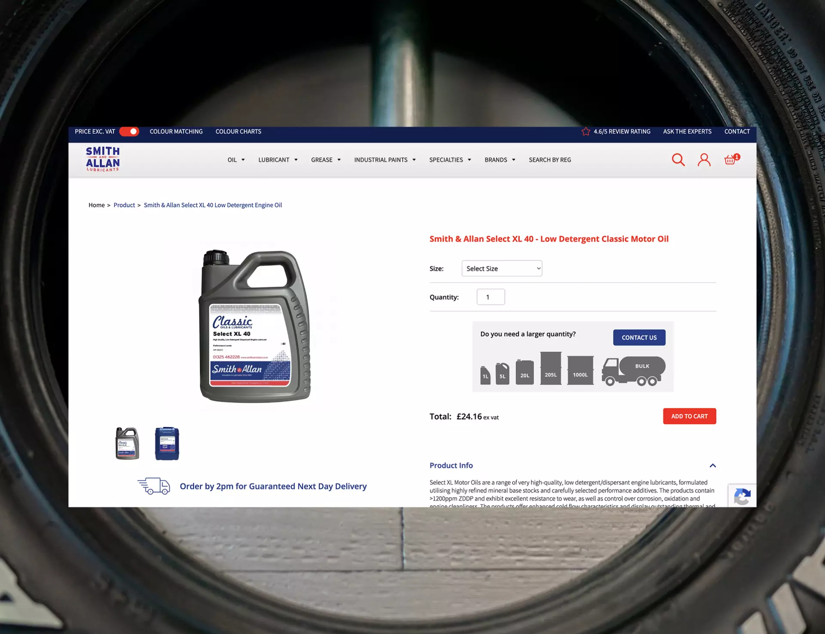Click the reCAPTCHA badge icon

click(x=742, y=496)
